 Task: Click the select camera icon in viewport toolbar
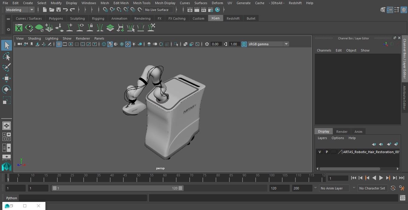point(19,44)
